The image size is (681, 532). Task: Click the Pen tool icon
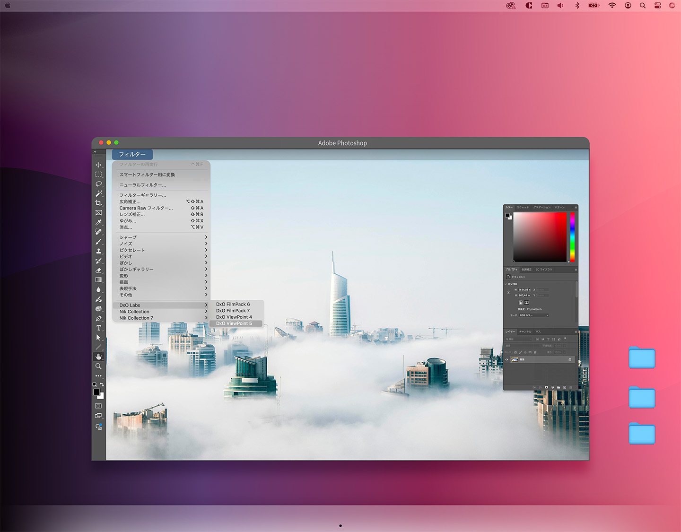point(98,318)
